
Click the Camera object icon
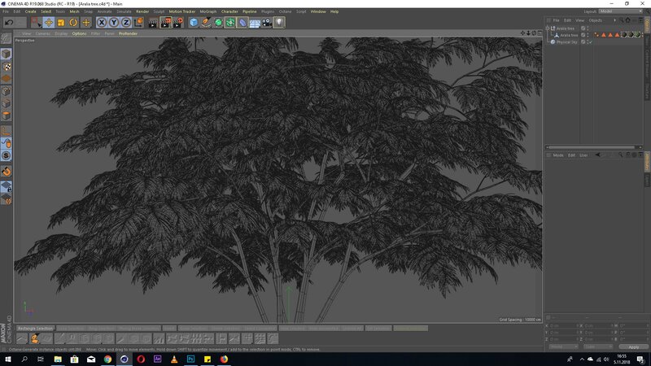pyautogui.click(x=267, y=23)
